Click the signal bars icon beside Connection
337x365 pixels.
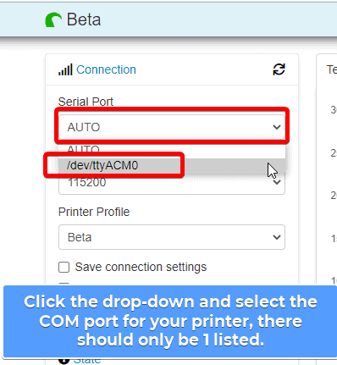point(65,69)
